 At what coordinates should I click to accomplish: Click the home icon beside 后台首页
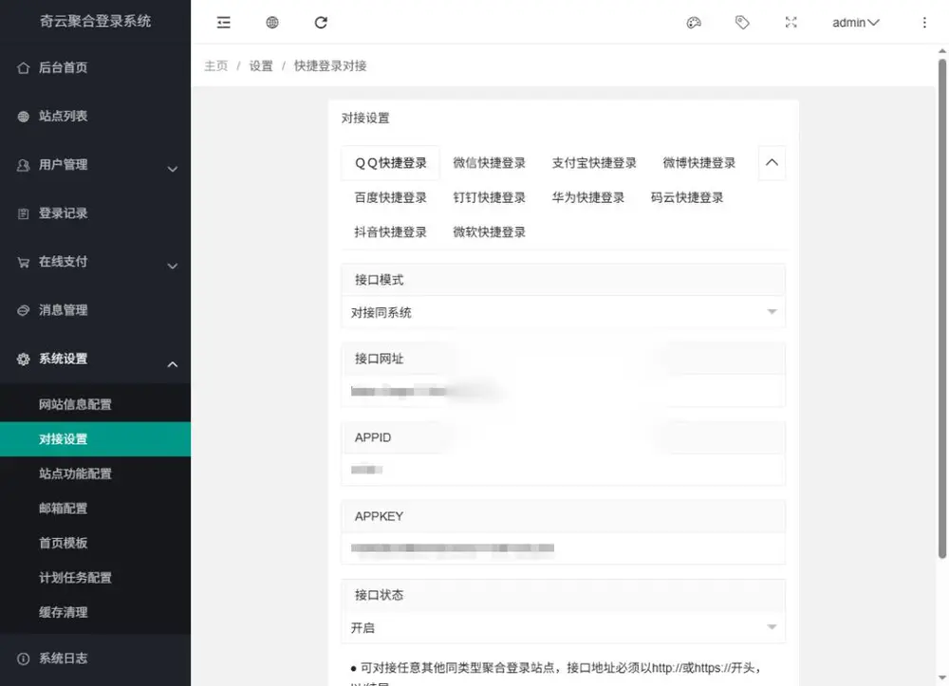[x=23, y=67]
